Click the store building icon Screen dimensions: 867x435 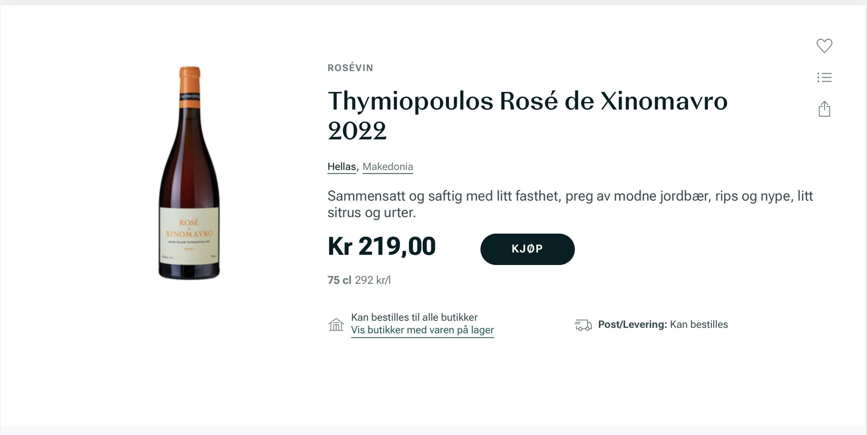(336, 324)
